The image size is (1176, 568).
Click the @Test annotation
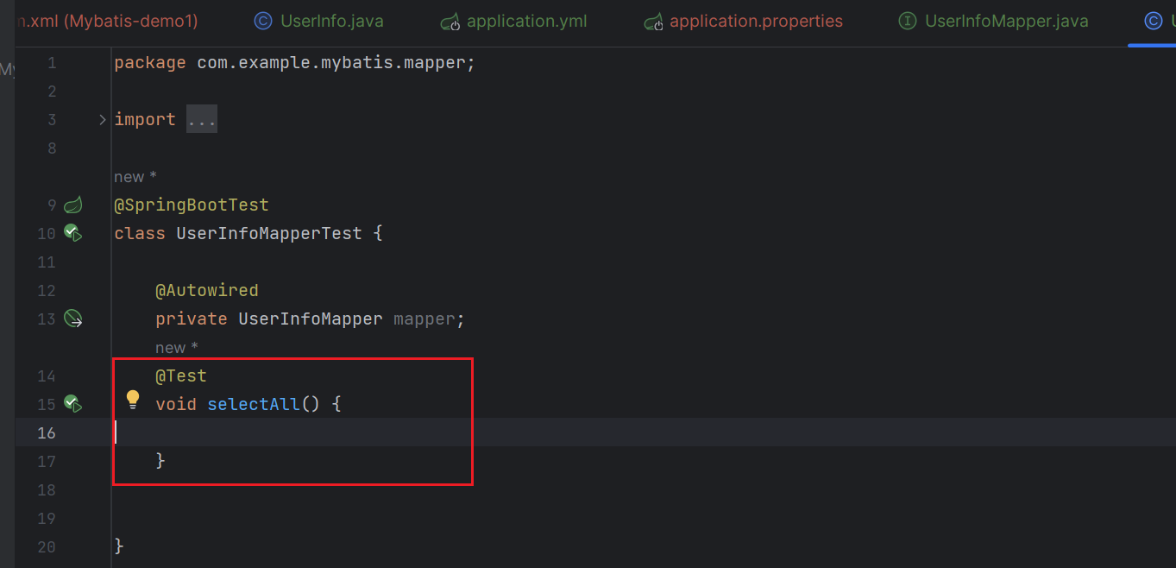pos(181,376)
